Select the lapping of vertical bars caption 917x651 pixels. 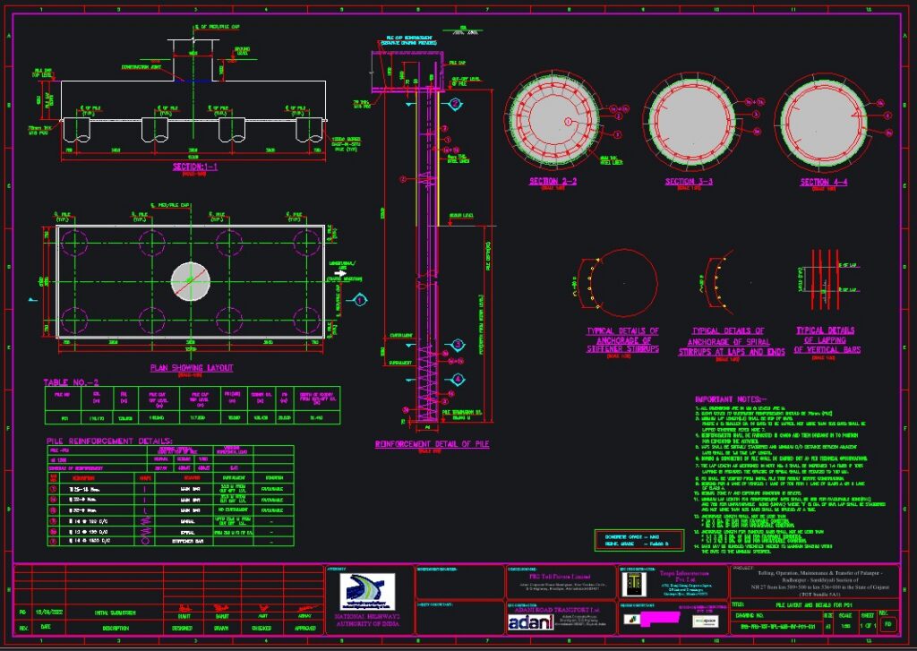click(827, 340)
